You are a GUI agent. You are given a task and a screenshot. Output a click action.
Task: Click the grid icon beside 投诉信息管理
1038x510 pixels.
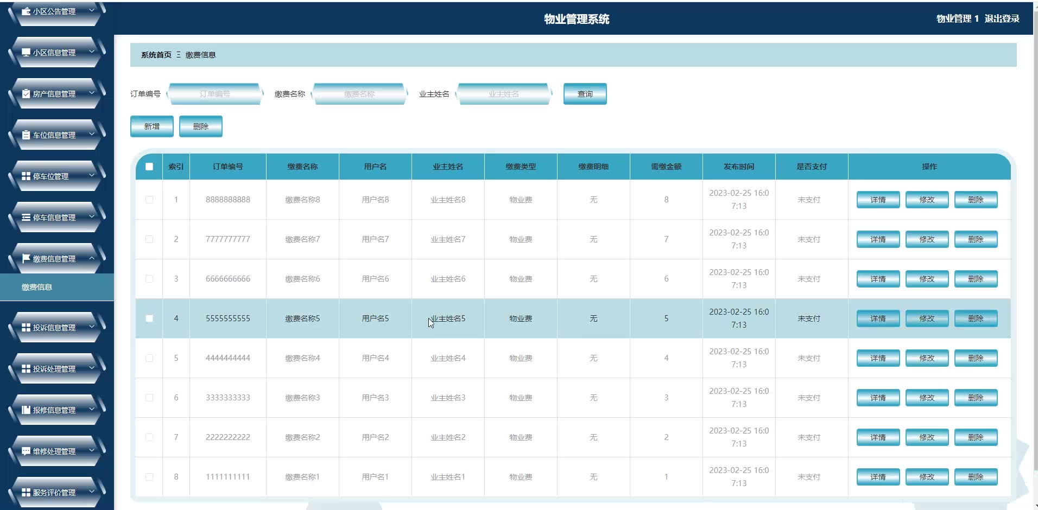point(26,328)
